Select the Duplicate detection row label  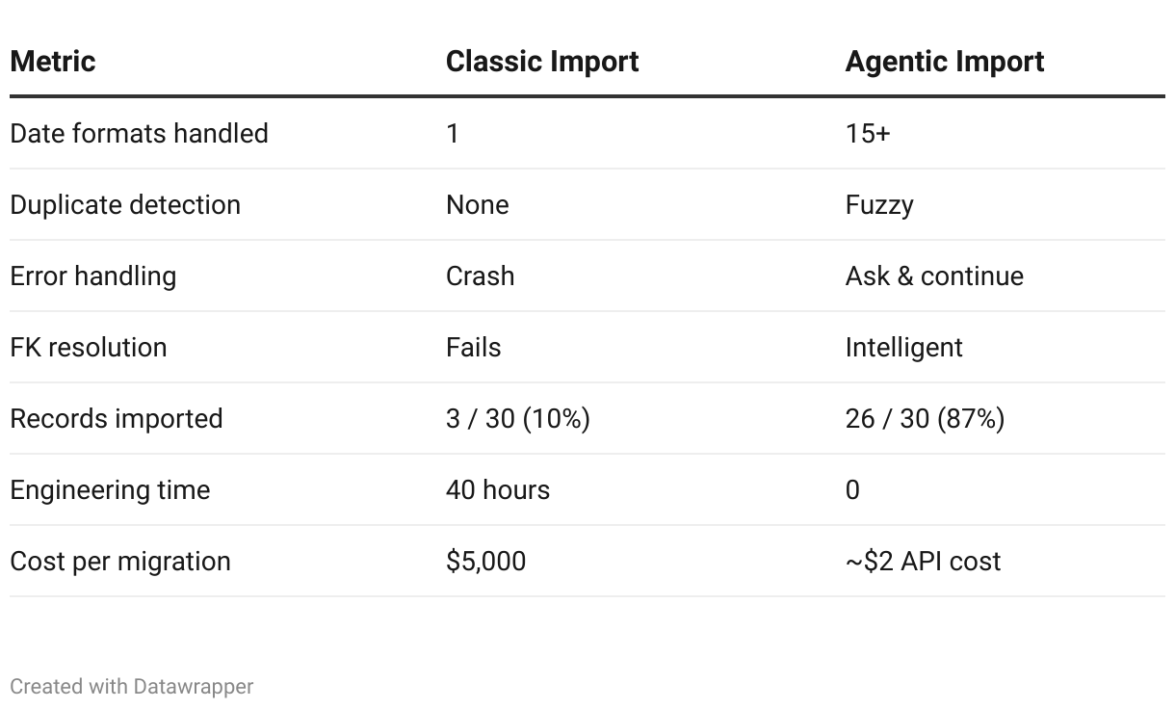pos(125,204)
